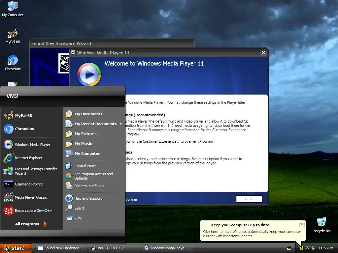Click Found New Hardware Wizard title bar
Screen dimensions: 338x253
112,43
